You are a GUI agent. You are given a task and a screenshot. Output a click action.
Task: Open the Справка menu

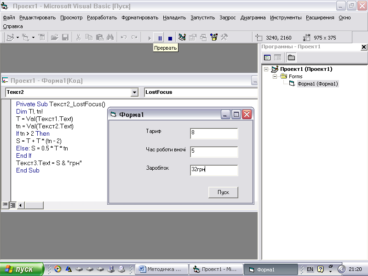pos(13,26)
